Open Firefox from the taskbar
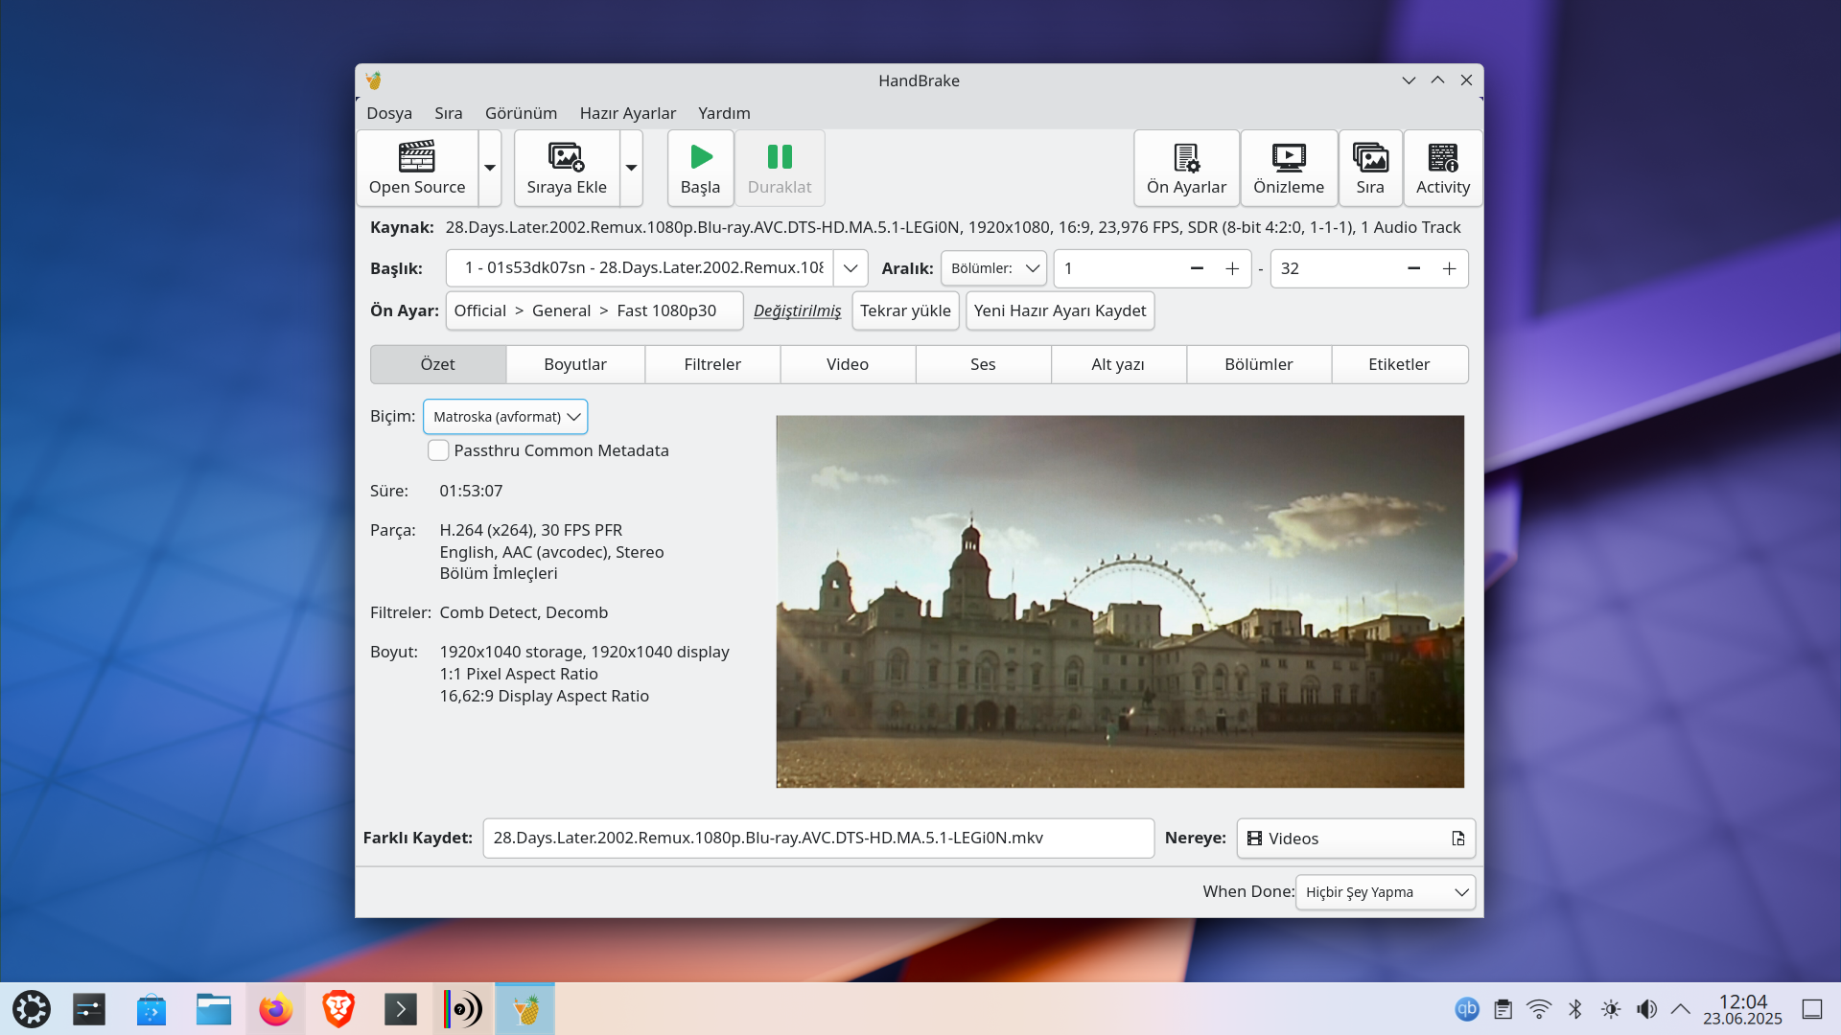The image size is (1841, 1035). (276, 1009)
